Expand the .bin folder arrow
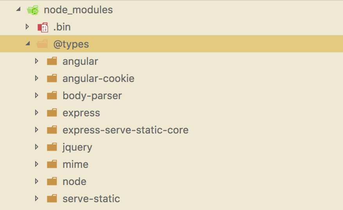 pyautogui.click(x=27, y=27)
